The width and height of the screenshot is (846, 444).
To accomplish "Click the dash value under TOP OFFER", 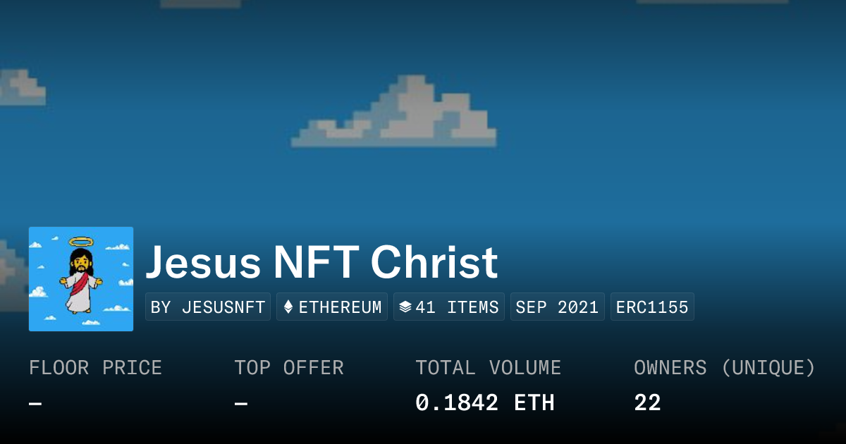I will 241,404.
